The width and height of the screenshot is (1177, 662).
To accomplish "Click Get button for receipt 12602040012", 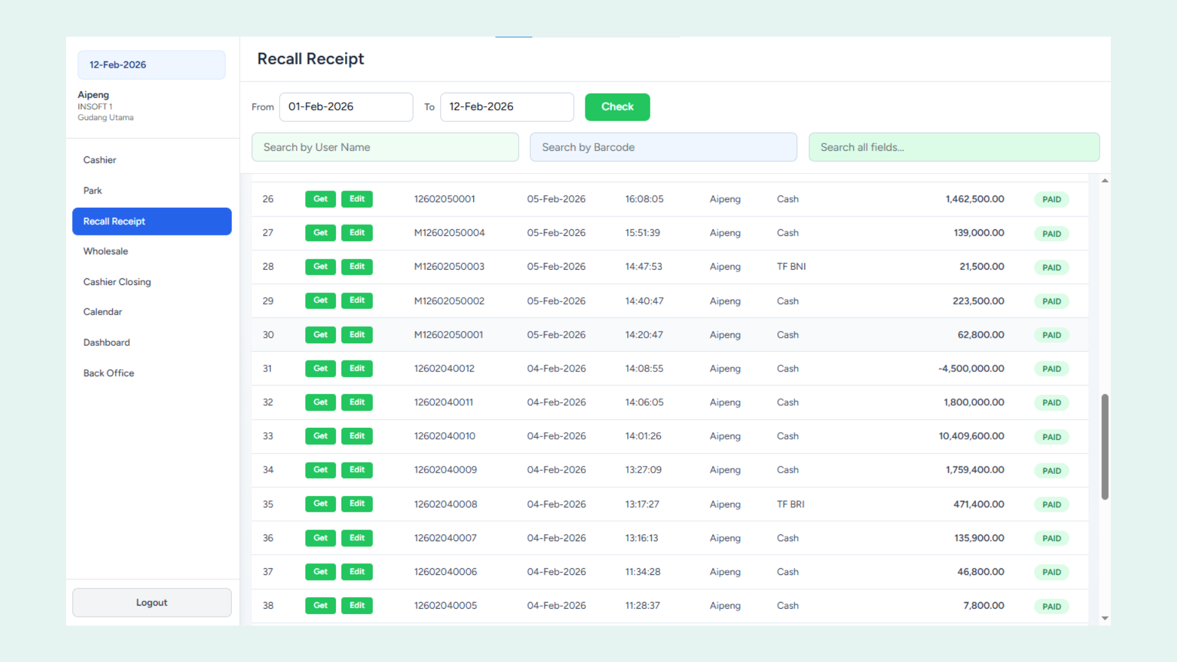I will click(320, 368).
